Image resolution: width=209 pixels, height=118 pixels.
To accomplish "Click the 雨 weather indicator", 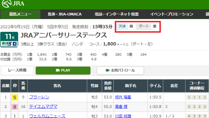I will [131, 26].
